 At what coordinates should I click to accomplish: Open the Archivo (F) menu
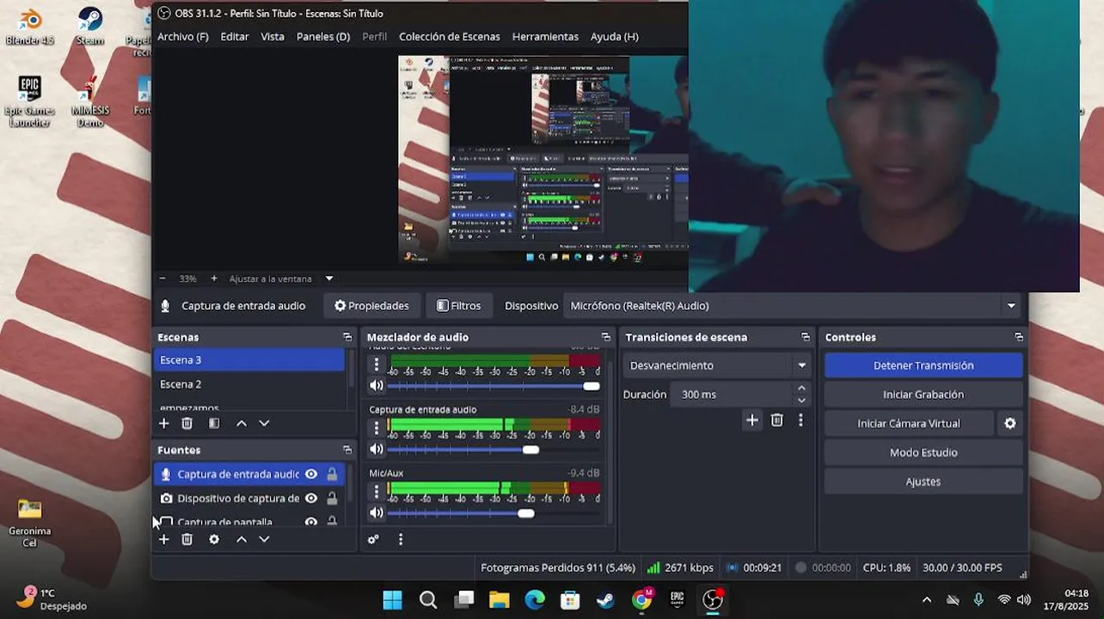[x=182, y=36]
